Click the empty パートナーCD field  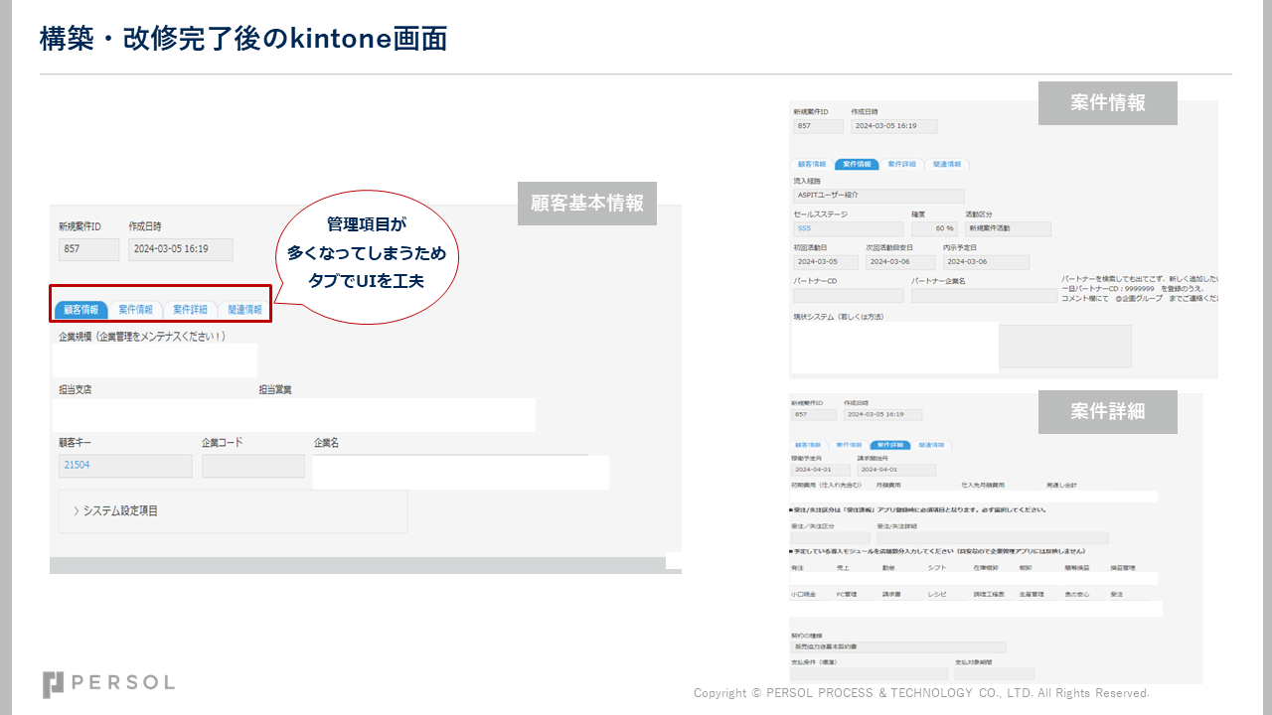pos(848,296)
